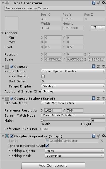Collapse the Anchors foldout triangle
Viewport: 106px width, 169px height.
(3, 33)
